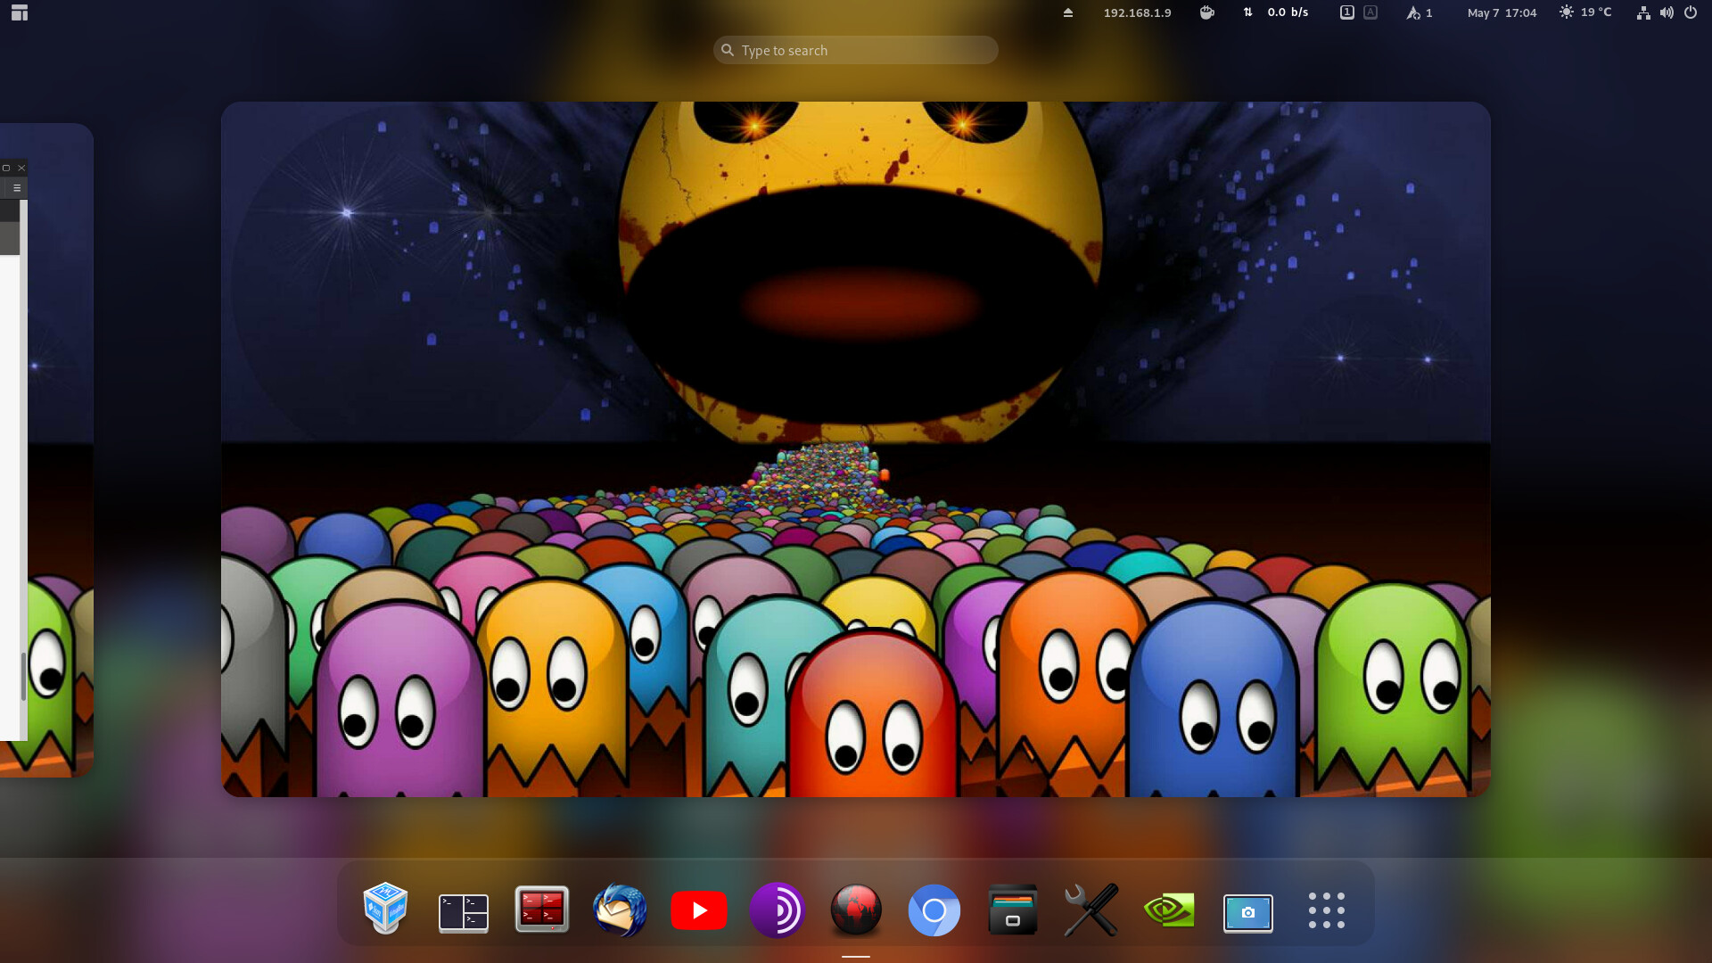Open the red Terminator terminal icon
1712x963 pixels.
tap(542, 909)
